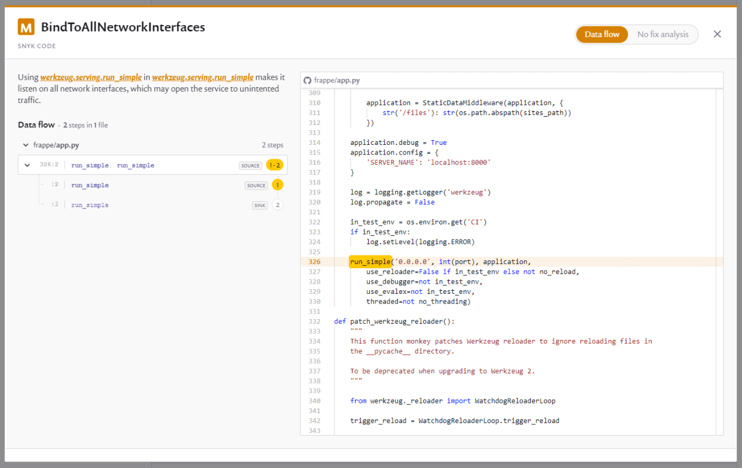Click the 'use_debugger=not in_test_env' line 328
Screen dimensions: 742x468
click(x=424, y=282)
